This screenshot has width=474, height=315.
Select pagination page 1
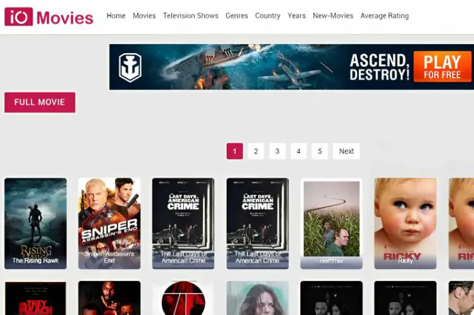pyautogui.click(x=234, y=151)
